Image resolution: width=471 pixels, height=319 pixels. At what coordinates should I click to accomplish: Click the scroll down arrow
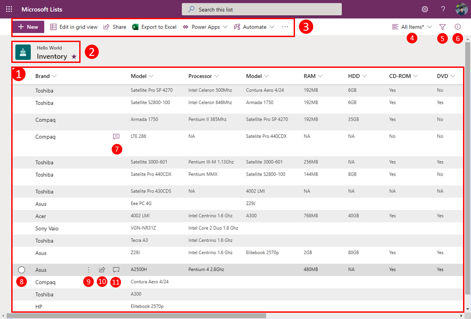[468, 309]
